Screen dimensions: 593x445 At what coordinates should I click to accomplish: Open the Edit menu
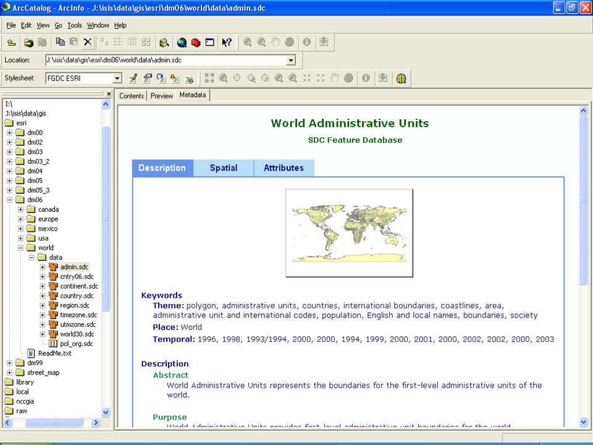coord(26,25)
